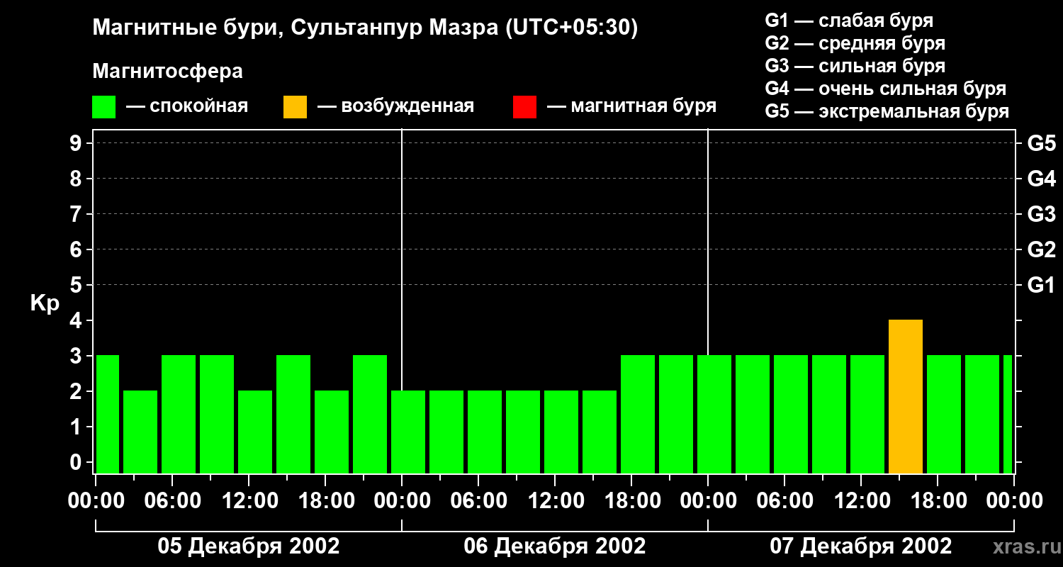Screen dimensions: 1063x567
Task: Click the G1 storm level label on axis
Action: (x=1041, y=286)
